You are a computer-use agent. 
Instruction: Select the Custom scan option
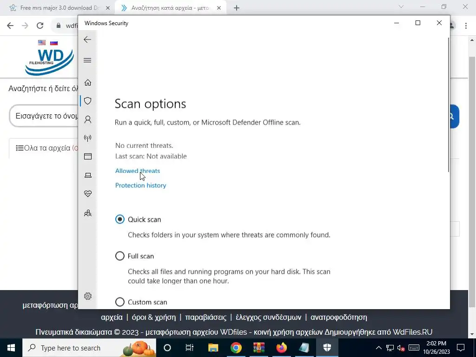tap(120, 302)
